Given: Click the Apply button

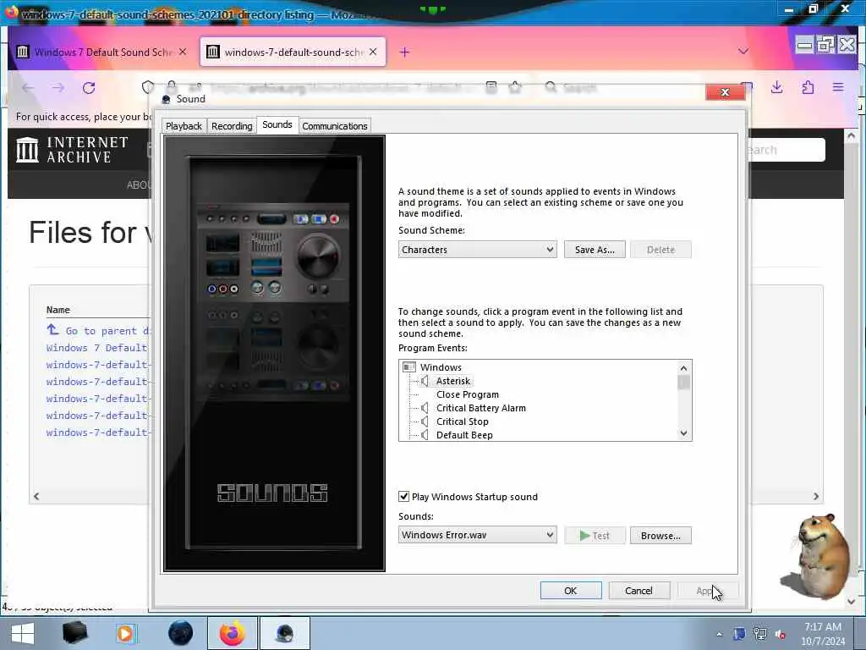Looking at the screenshot, I should pyautogui.click(x=708, y=590).
